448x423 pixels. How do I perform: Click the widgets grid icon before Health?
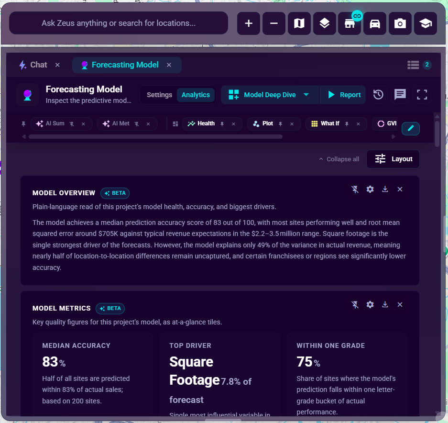tap(175, 124)
